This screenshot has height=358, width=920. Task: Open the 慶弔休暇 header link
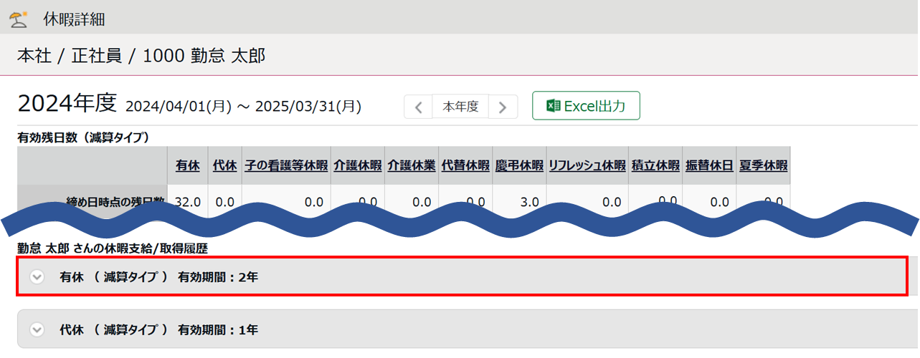[x=519, y=165]
